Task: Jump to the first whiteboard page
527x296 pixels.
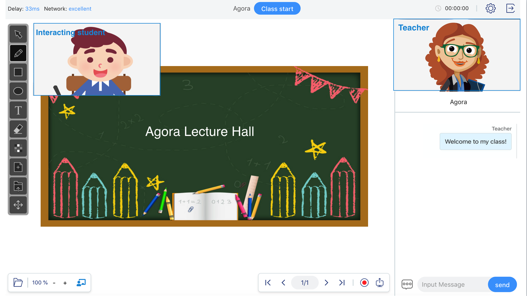Action: click(268, 283)
